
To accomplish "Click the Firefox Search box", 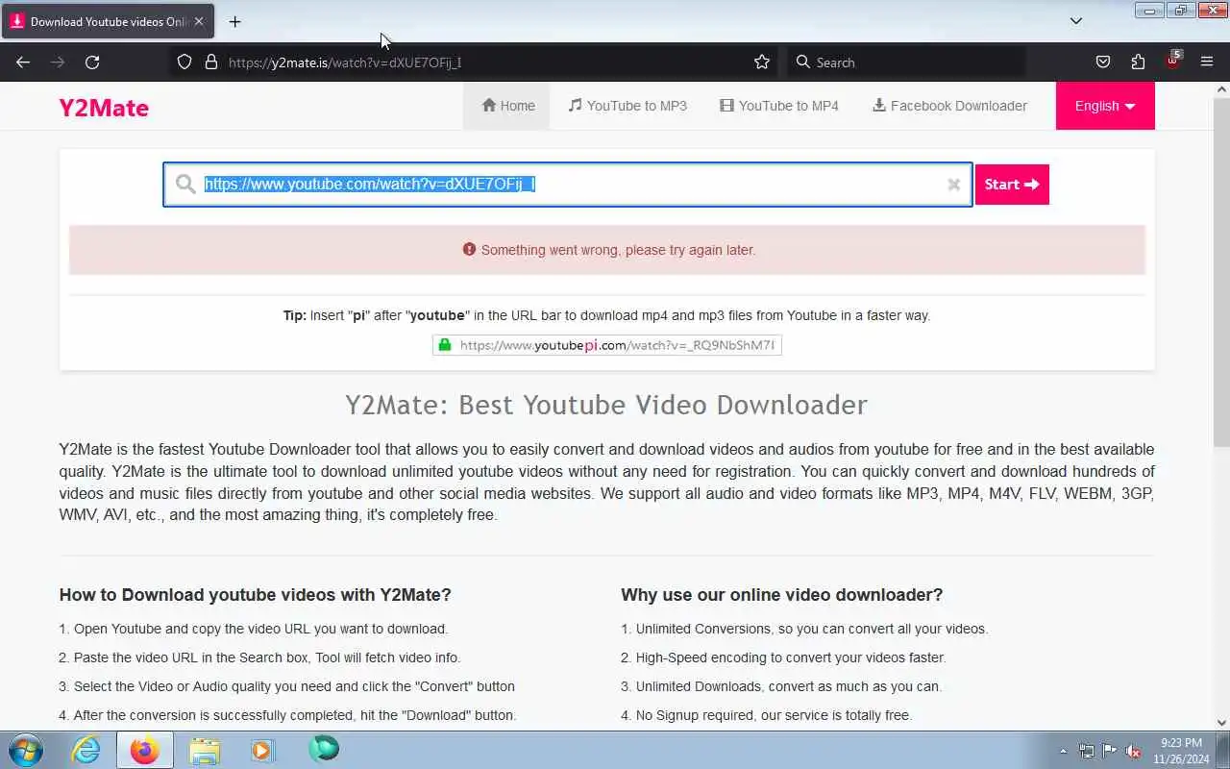I will 906,62.
